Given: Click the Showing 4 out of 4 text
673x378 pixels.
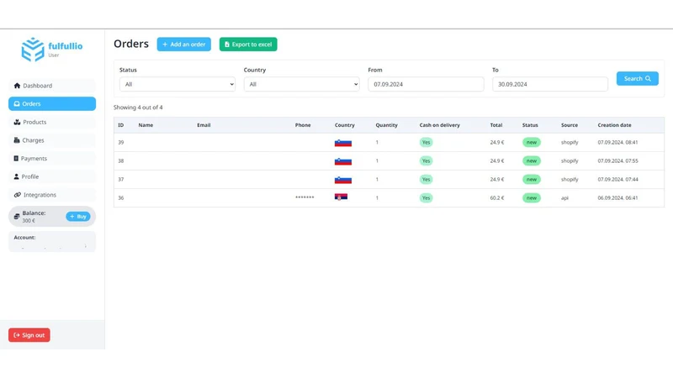Looking at the screenshot, I should pos(138,108).
